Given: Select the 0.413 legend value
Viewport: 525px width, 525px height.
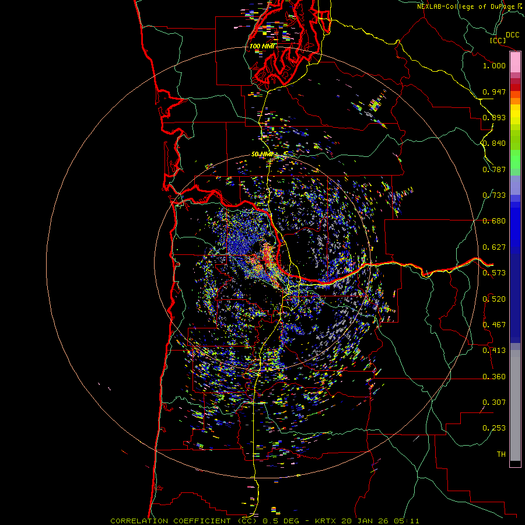Looking at the screenshot, I should tap(494, 351).
